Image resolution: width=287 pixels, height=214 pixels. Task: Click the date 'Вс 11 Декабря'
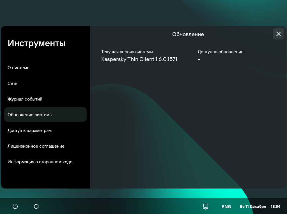tap(253, 207)
